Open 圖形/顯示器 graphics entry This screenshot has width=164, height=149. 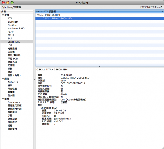click(x=14, y=55)
